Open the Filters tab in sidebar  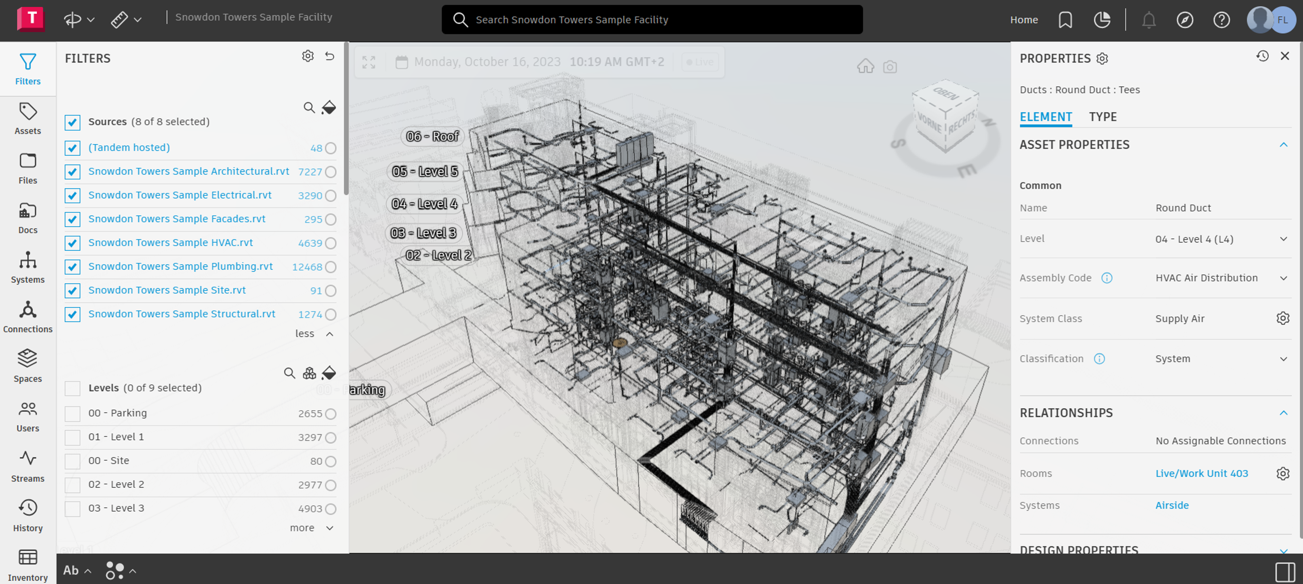pyautogui.click(x=27, y=69)
